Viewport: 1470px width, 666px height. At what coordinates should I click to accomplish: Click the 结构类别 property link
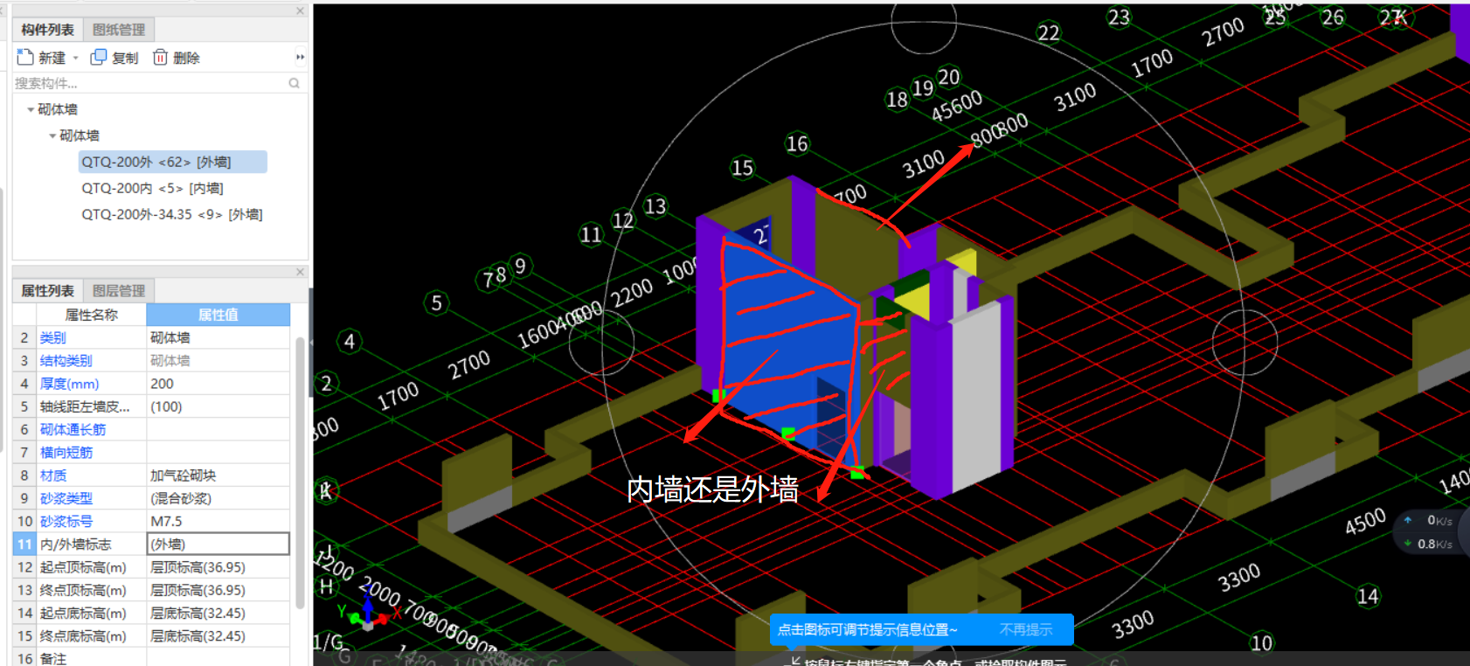(66, 360)
